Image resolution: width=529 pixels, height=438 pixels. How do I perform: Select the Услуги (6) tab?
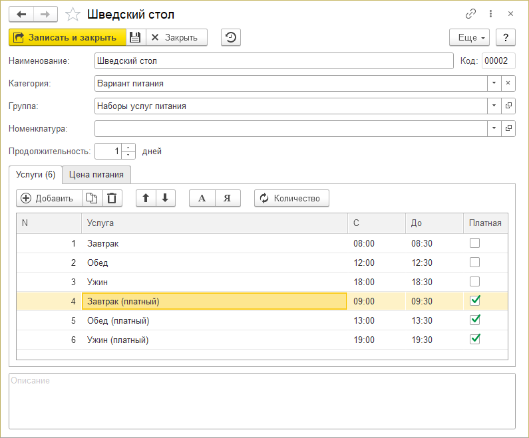pos(35,175)
